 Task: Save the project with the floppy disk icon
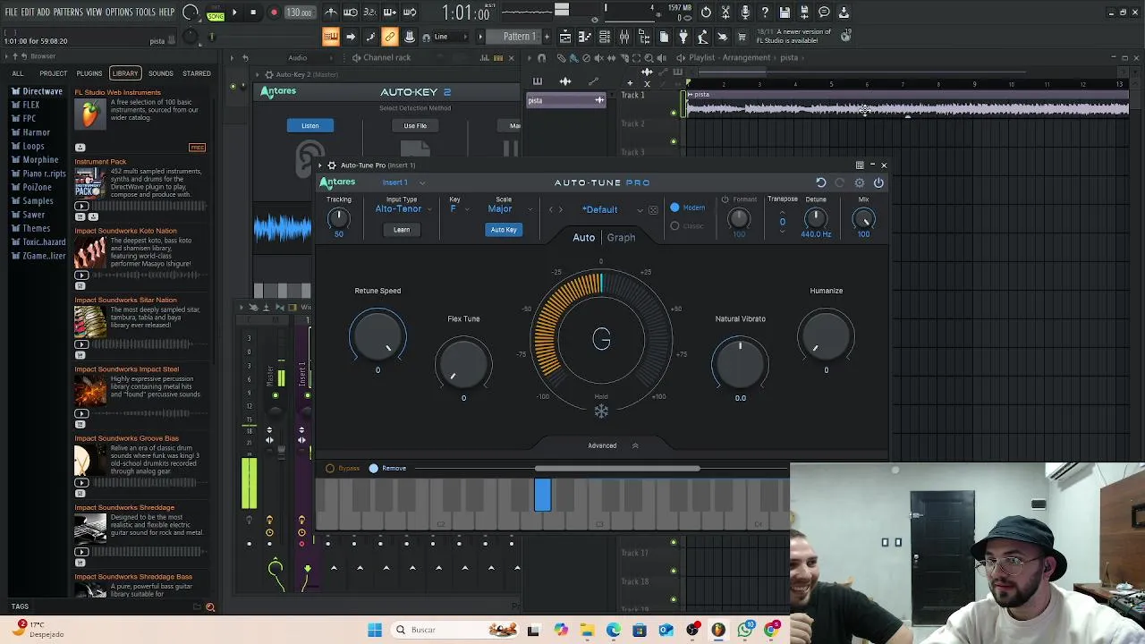(785, 13)
